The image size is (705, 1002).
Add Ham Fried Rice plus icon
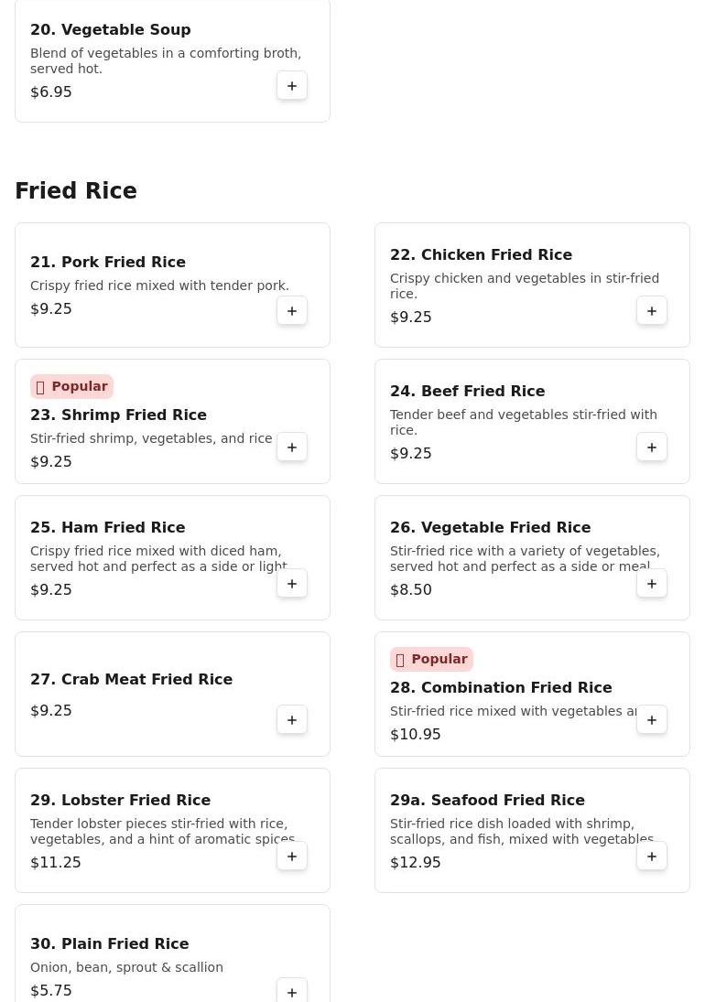pyautogui.click(x=291, y=584)
